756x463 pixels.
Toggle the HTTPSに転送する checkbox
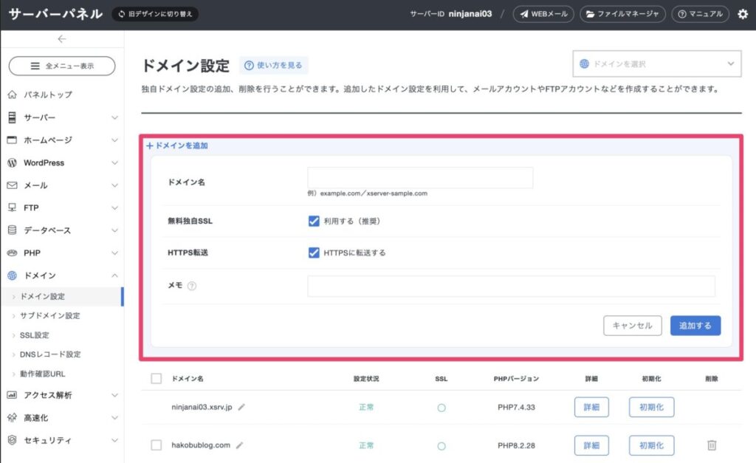click(314, 253)
